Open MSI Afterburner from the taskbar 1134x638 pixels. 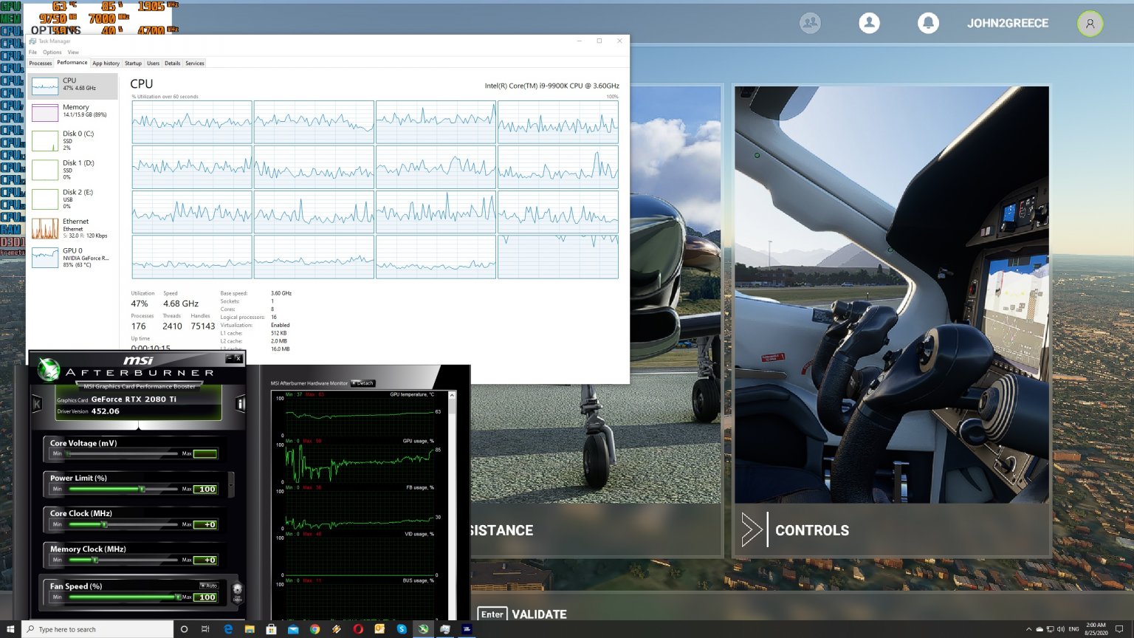(x=423, y=629)
